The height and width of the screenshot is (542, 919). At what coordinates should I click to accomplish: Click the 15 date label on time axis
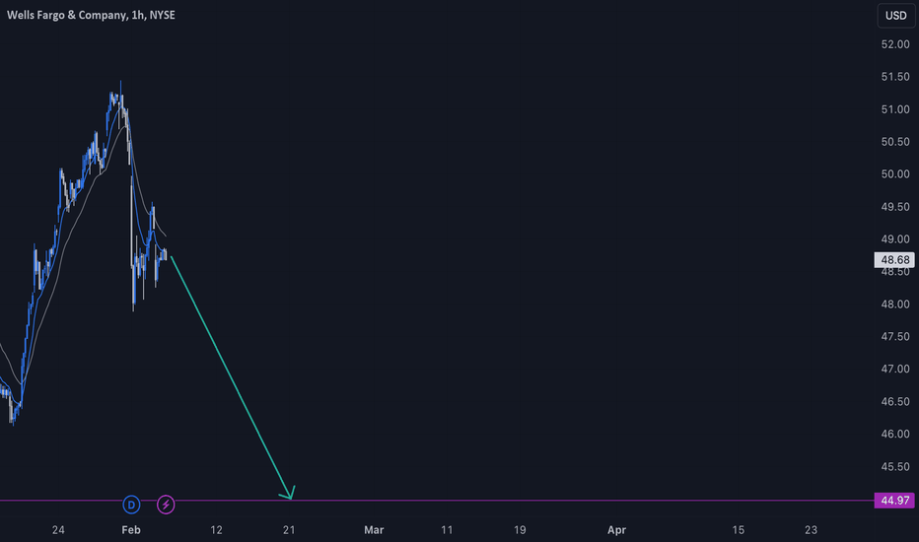pos(738,530)
